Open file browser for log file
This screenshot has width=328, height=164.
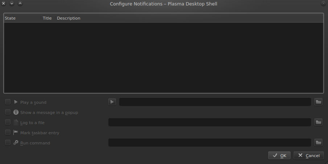click(318, 122)
